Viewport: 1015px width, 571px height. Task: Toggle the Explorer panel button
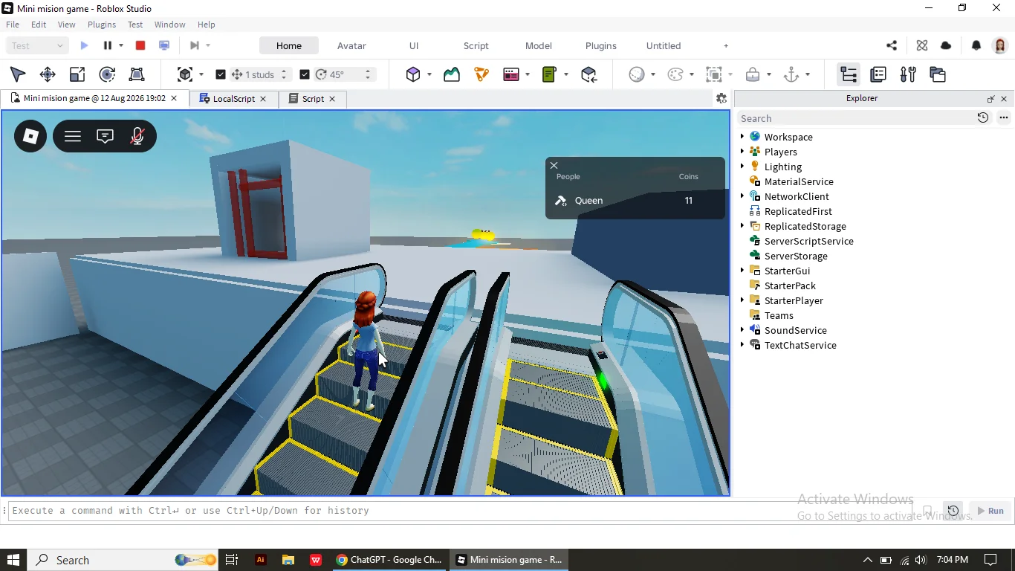click(x=849, y=74)
